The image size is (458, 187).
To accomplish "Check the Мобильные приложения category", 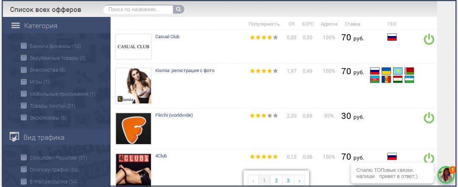I will coord(24,94).
